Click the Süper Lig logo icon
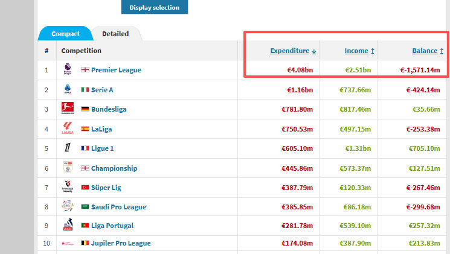The image size is (450, 254). (x=68, y=186)
